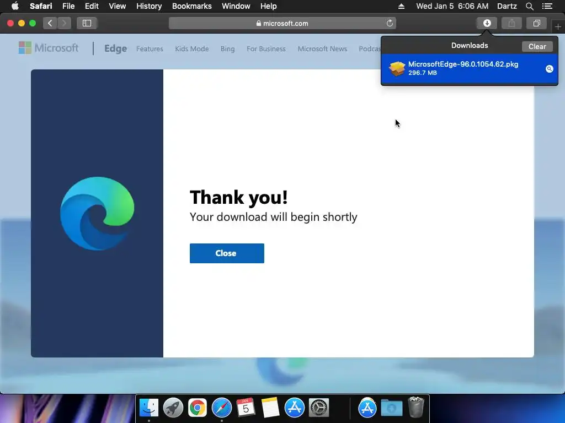Image resolution: width=565 pixels, height=423 pixels.
Task: Open the Downloads folder in Dock
Action: tap(392, 408)
